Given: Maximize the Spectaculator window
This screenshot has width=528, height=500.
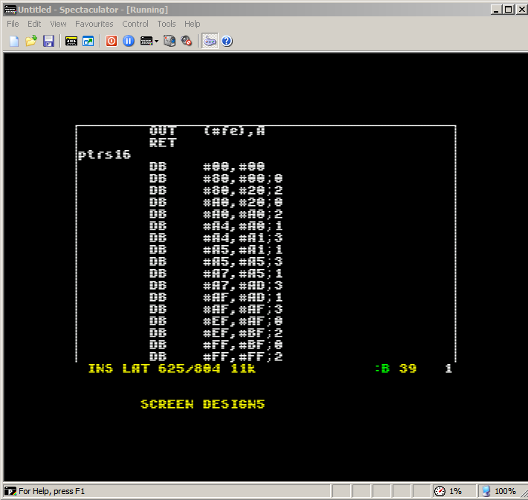Looking at the screenshot, I should tap(508, 10).
